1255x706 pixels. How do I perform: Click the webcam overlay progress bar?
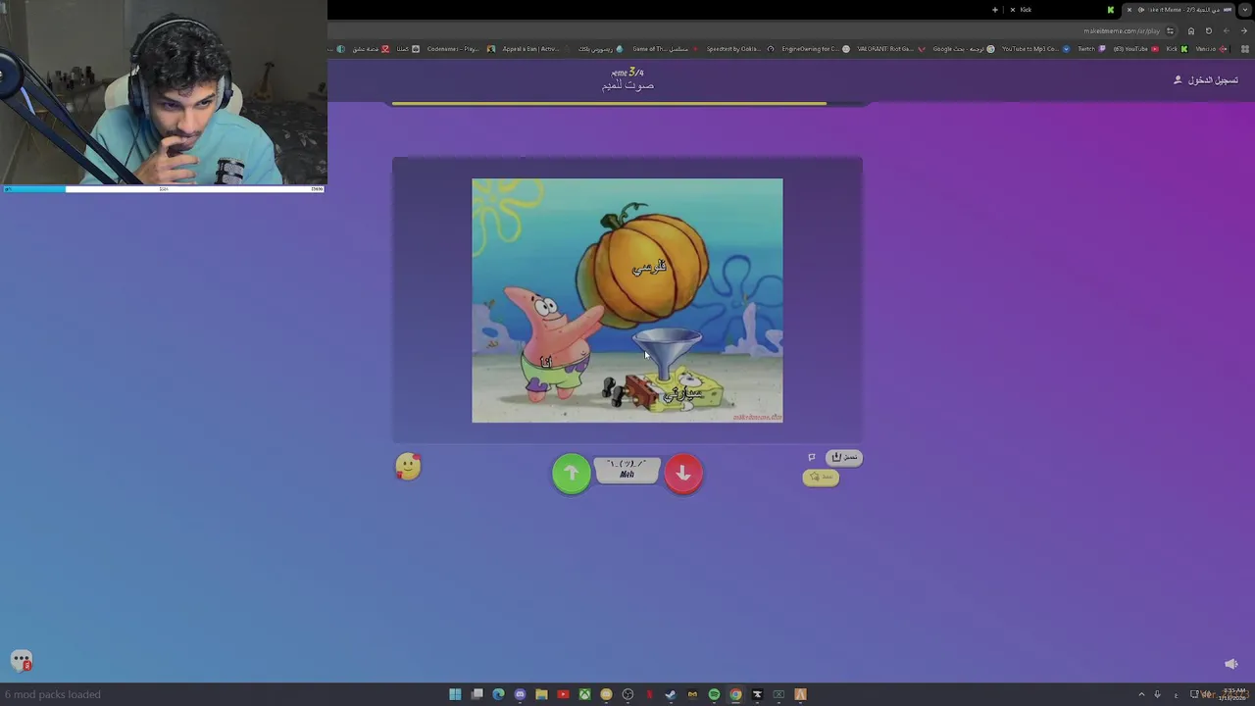(x=163, y=188)
